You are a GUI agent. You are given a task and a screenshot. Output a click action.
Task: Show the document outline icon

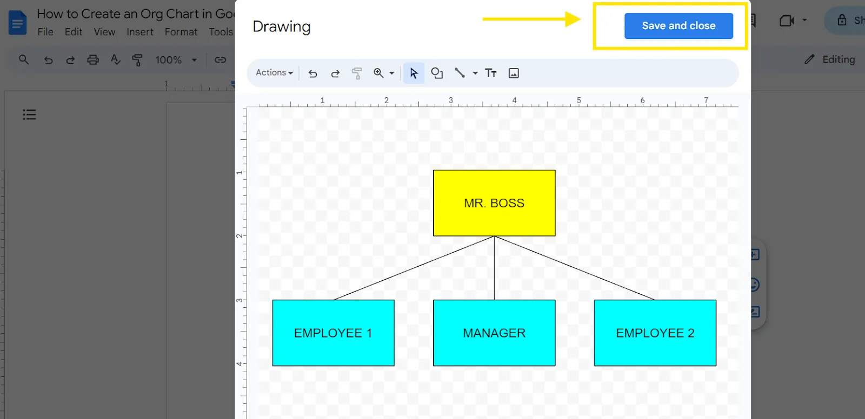pyautogui.click(x=29, y=114)
